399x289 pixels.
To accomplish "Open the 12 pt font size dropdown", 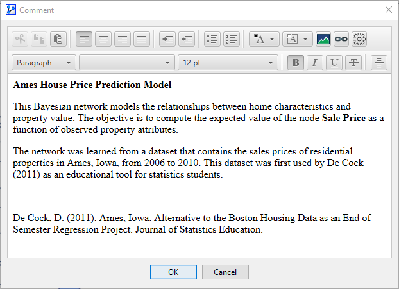I will 227,63.
